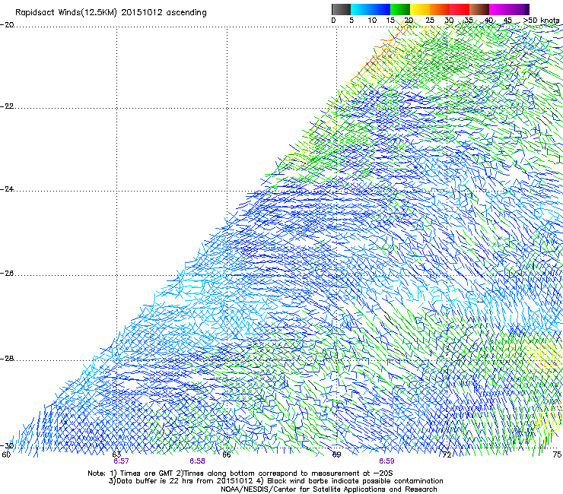
Task: Click longitude label '63'
Action: point(116,455)
